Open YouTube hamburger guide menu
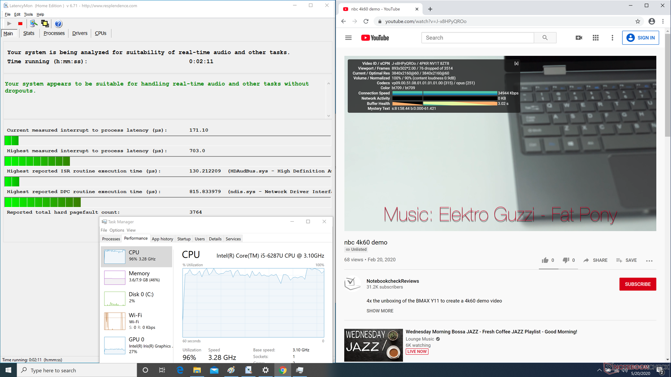Screen dimensions: 671x377 348,38
